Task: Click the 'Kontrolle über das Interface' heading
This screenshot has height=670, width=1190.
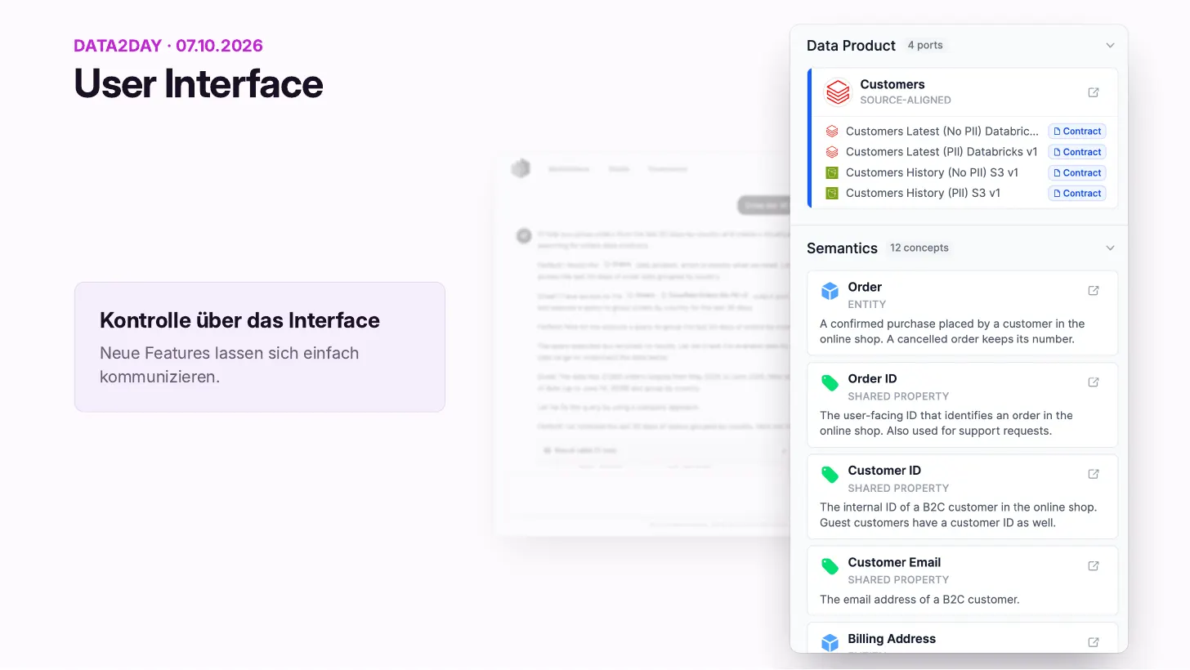Action: click(x=239, y=320)
